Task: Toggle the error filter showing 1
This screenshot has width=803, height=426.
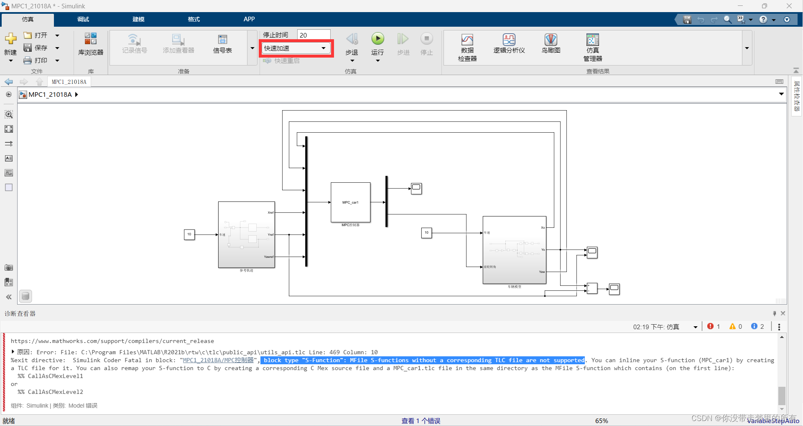Action: pyautogui.click(x=714, y=327)
